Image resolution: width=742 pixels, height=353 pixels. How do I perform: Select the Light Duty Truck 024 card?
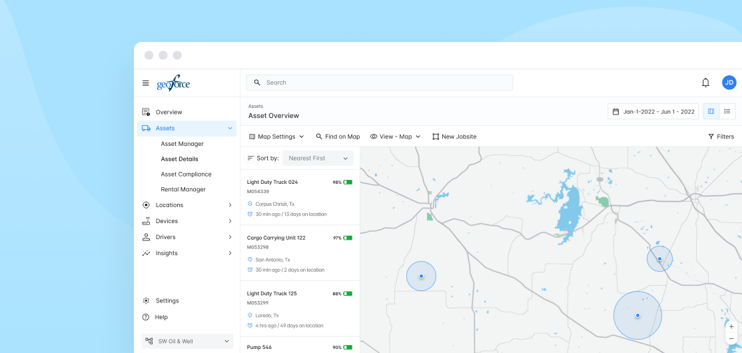(x=300, y=196)
